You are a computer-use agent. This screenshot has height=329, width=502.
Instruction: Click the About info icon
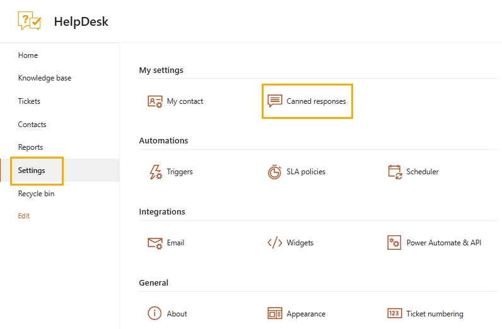(x=155, y=313)
